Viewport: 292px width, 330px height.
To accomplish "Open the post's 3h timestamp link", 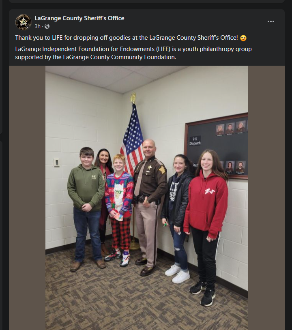I will coord(37,26).
